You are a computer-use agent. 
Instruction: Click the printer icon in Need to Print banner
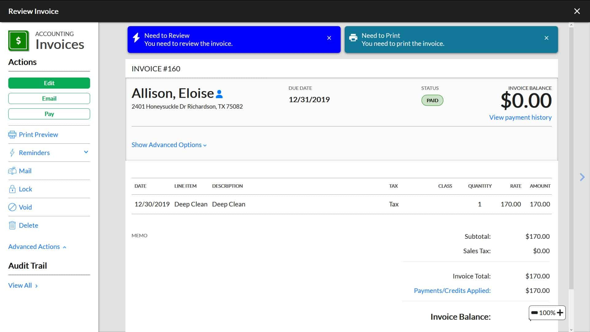coord(353,38)
